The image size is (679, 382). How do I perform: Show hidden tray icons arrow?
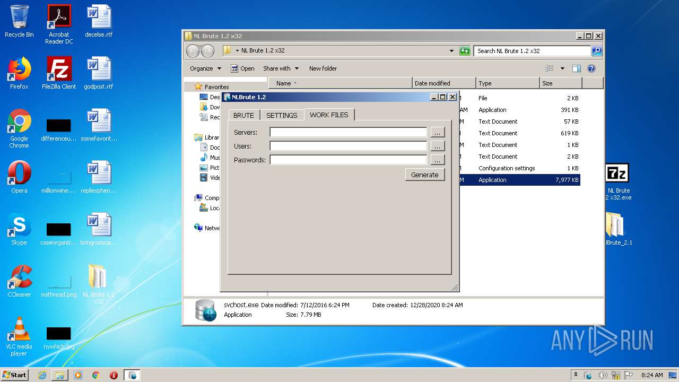(576, 375)
